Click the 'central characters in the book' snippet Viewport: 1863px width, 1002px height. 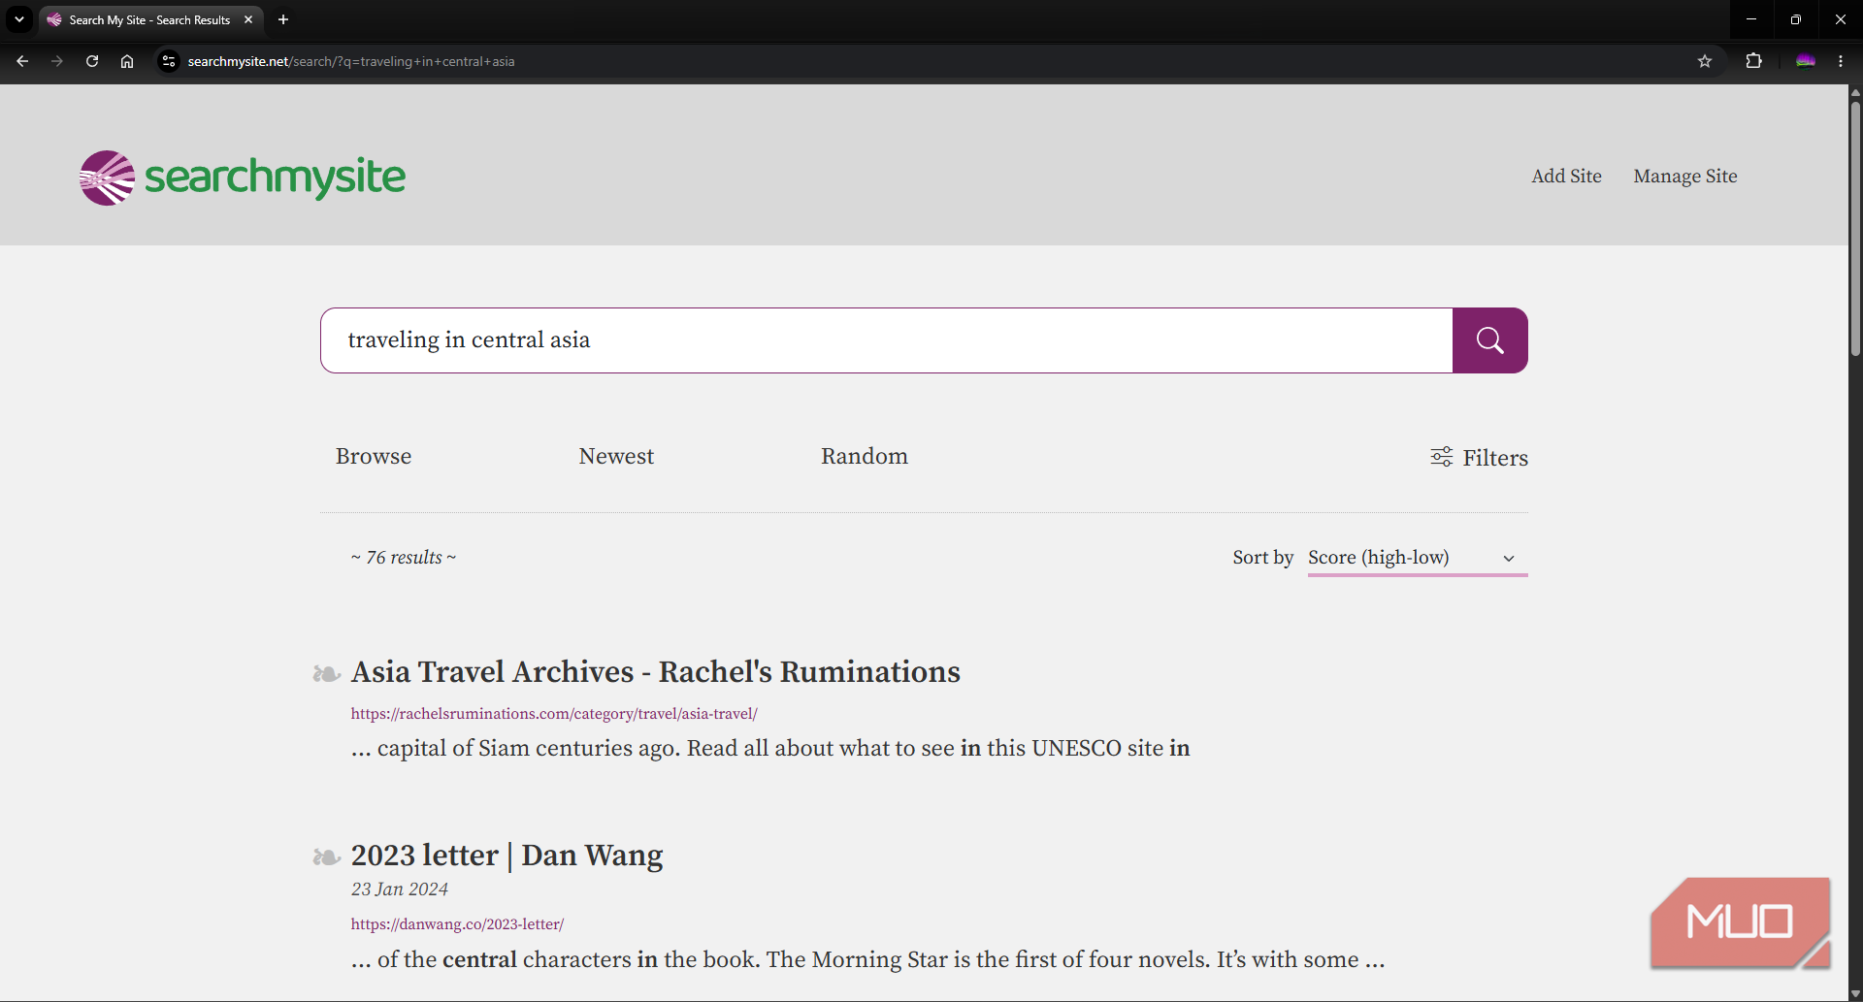pyautogui.click(x=868, y=959)
